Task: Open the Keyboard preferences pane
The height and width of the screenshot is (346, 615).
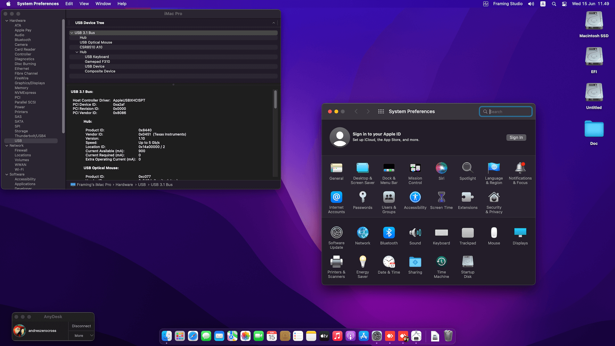Action: (x=441, y=233)
